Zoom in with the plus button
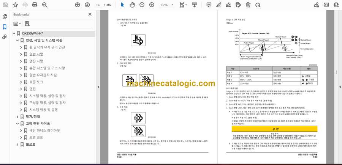Image resolution: width=342 pixels, height=165 pixels. click(152, 5)
